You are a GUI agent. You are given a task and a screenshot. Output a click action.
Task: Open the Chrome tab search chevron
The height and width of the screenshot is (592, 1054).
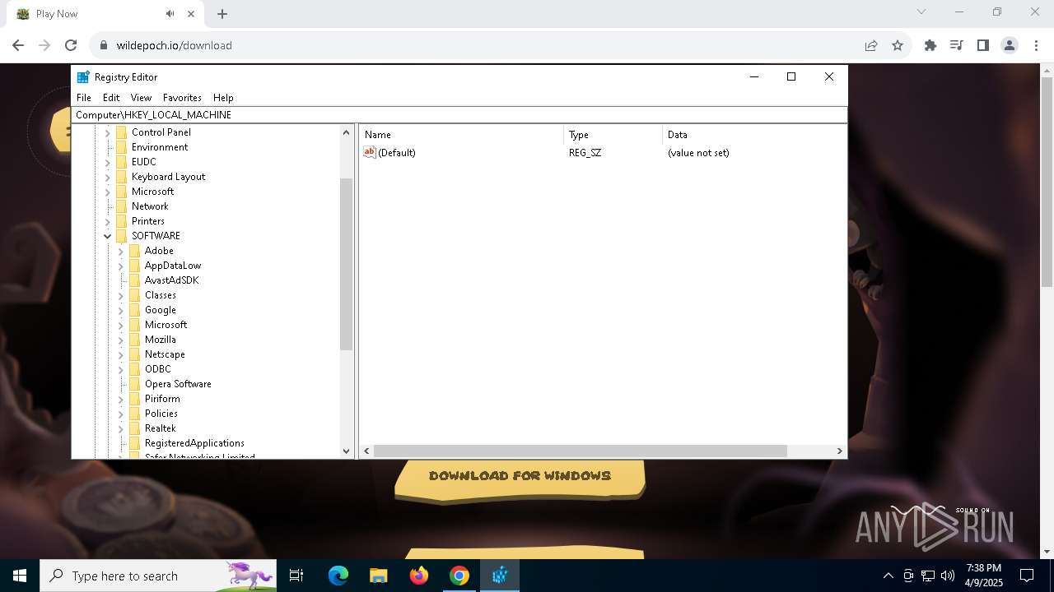tap(921, 12)
